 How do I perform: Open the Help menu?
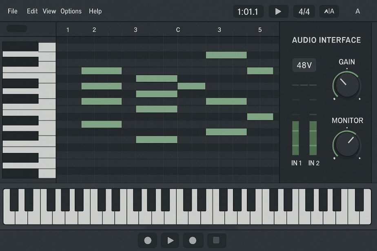point(95,11)
